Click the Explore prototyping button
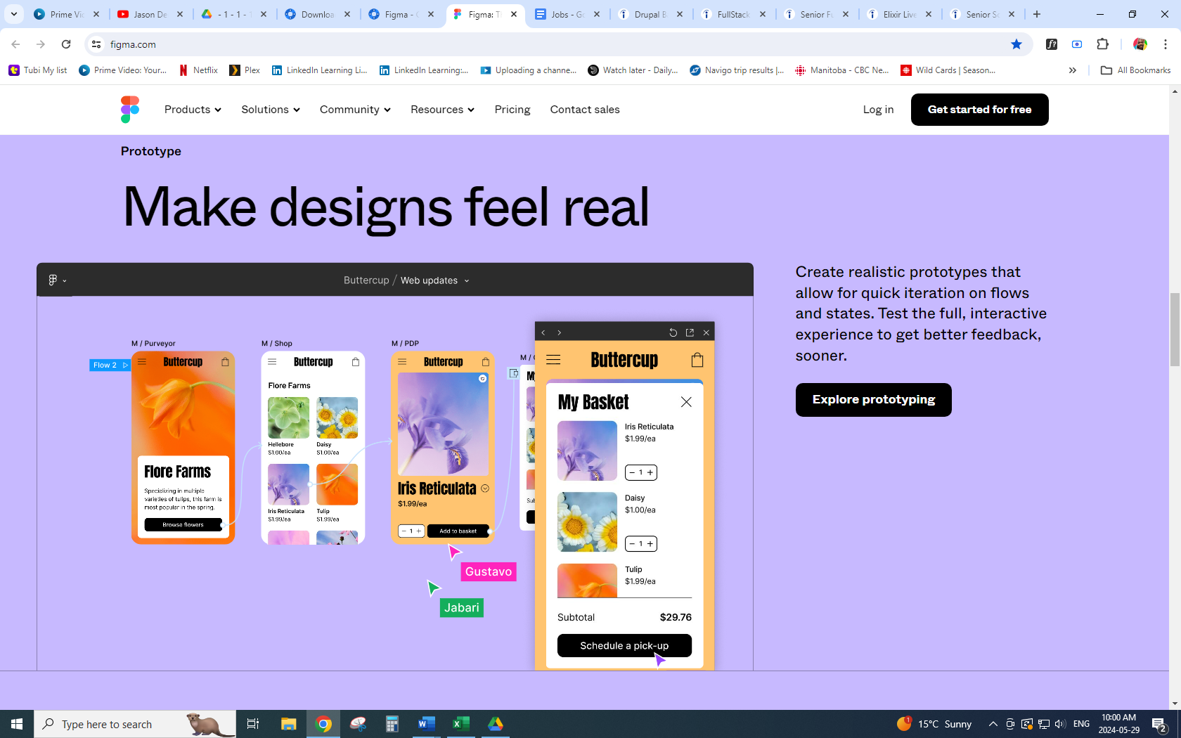Viewport: 1181px width, 738px height. 873,400
